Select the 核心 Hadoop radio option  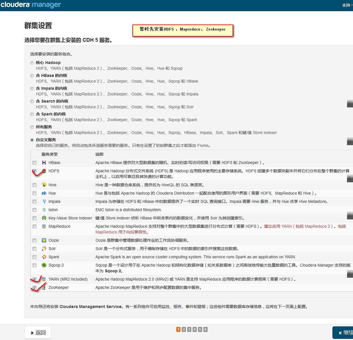[x=32, y=63]
